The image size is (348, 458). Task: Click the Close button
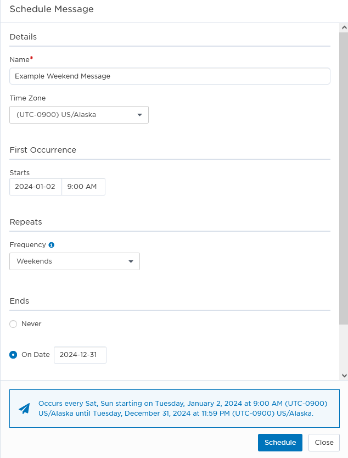(x=324, y=443)
